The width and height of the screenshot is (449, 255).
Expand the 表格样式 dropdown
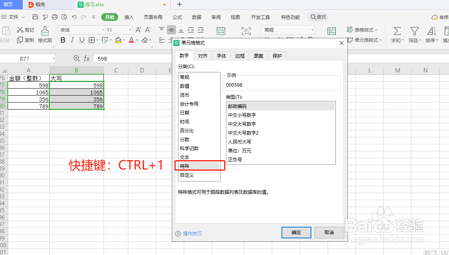click(x=375, y=30)
